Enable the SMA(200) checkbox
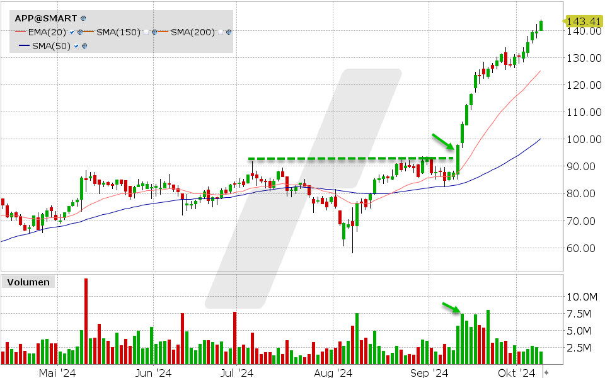This screenshot has height=378, width=605. (221, 32)
